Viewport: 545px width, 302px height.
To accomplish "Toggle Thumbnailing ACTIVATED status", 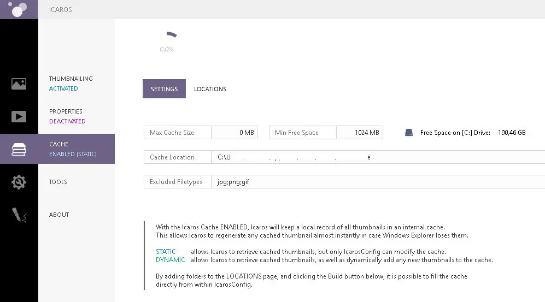I will click(63, 88).
